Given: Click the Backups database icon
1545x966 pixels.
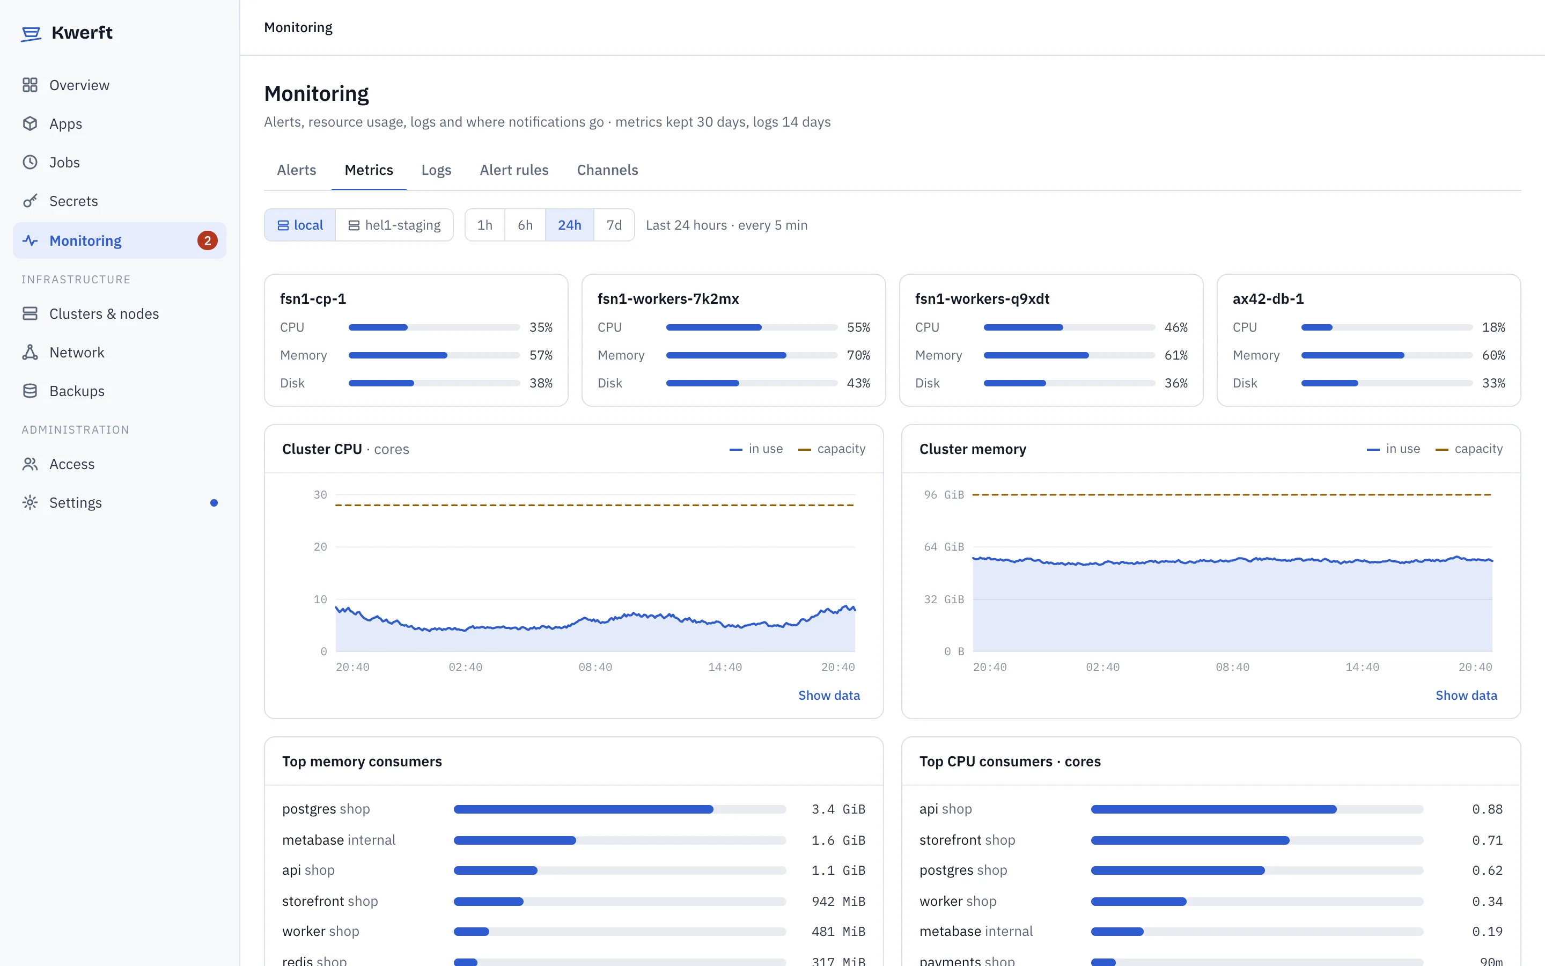Looking at the screenshot, I should click(x=30, y=391).
